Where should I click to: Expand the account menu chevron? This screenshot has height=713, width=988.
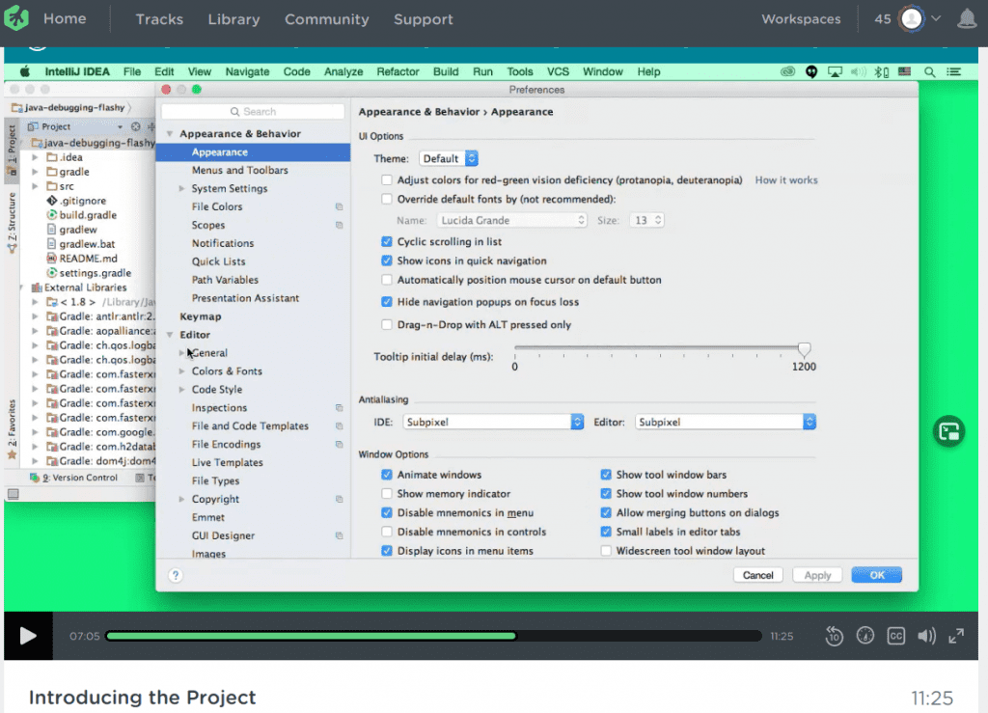coord(936,19)
